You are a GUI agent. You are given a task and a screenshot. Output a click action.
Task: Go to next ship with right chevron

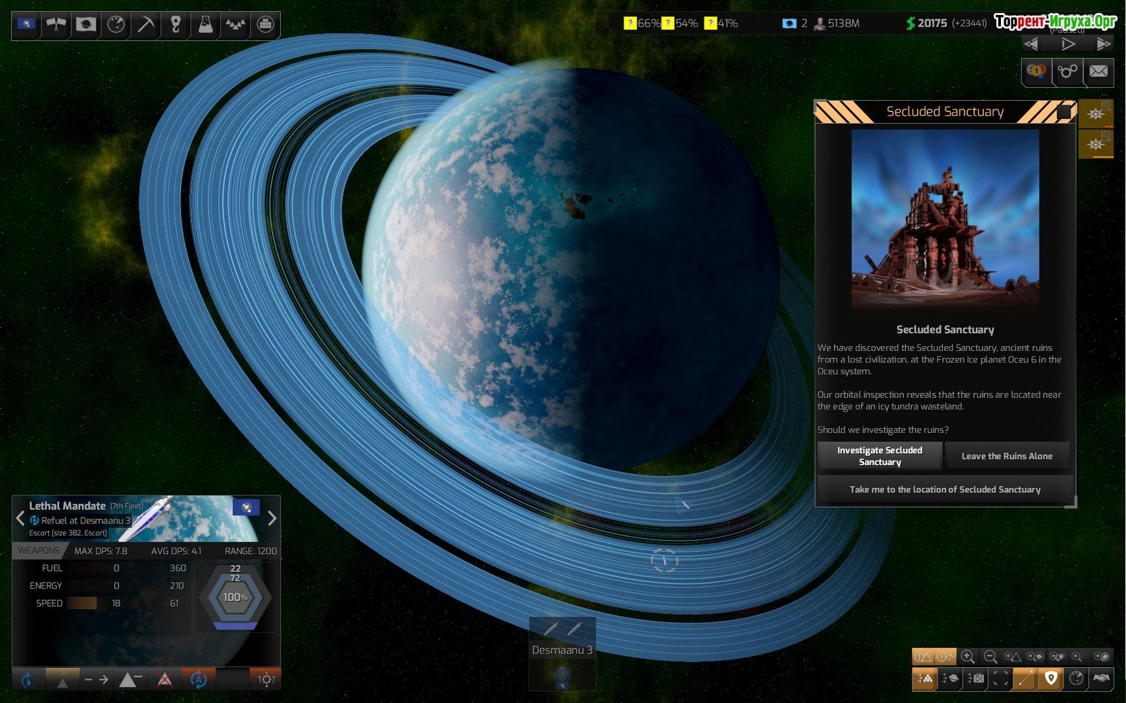272,518
